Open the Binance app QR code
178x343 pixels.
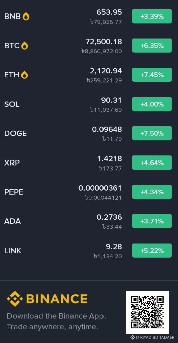148,312
